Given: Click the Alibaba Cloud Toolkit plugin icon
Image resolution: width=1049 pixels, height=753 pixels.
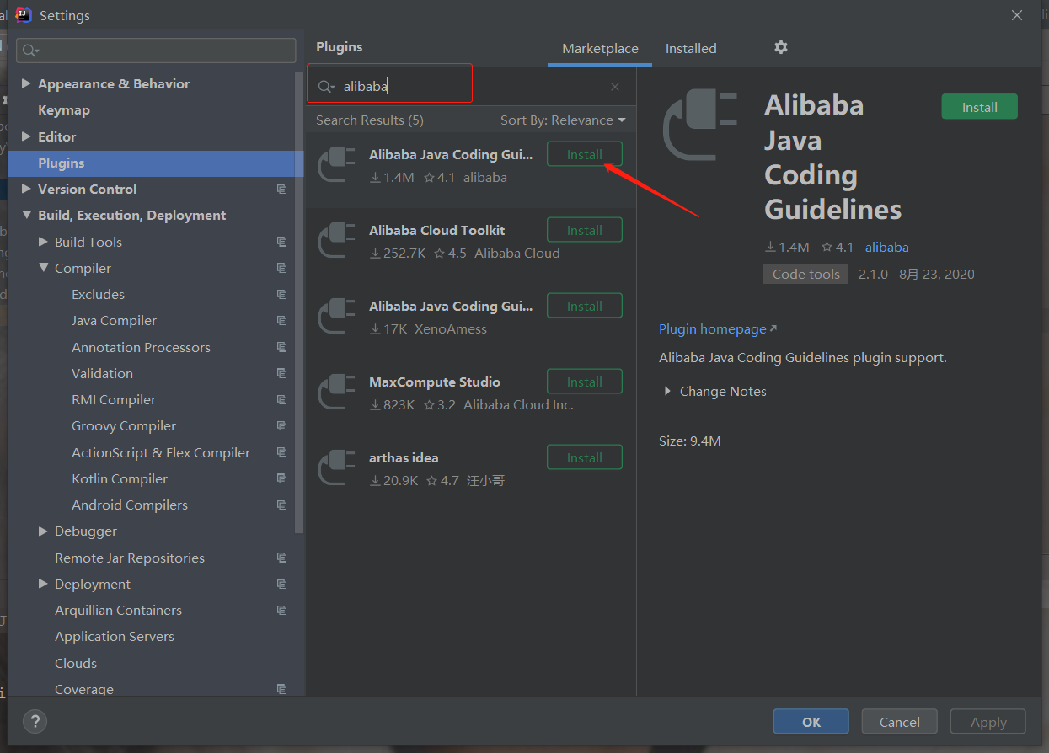Looking at the screenshot, I should pos(337,240).
